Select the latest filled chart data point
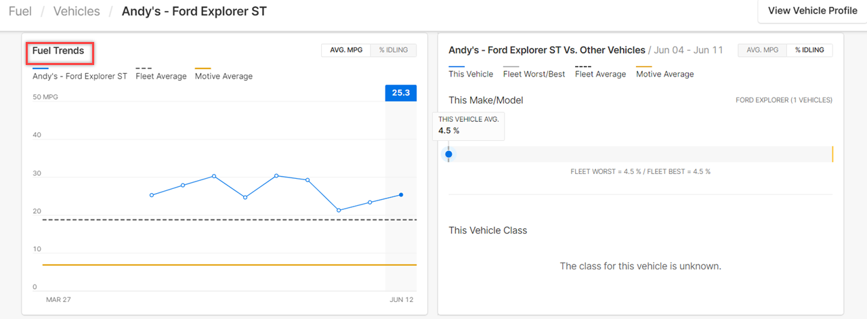The image size is (867, 319). (x=401, y=194)
